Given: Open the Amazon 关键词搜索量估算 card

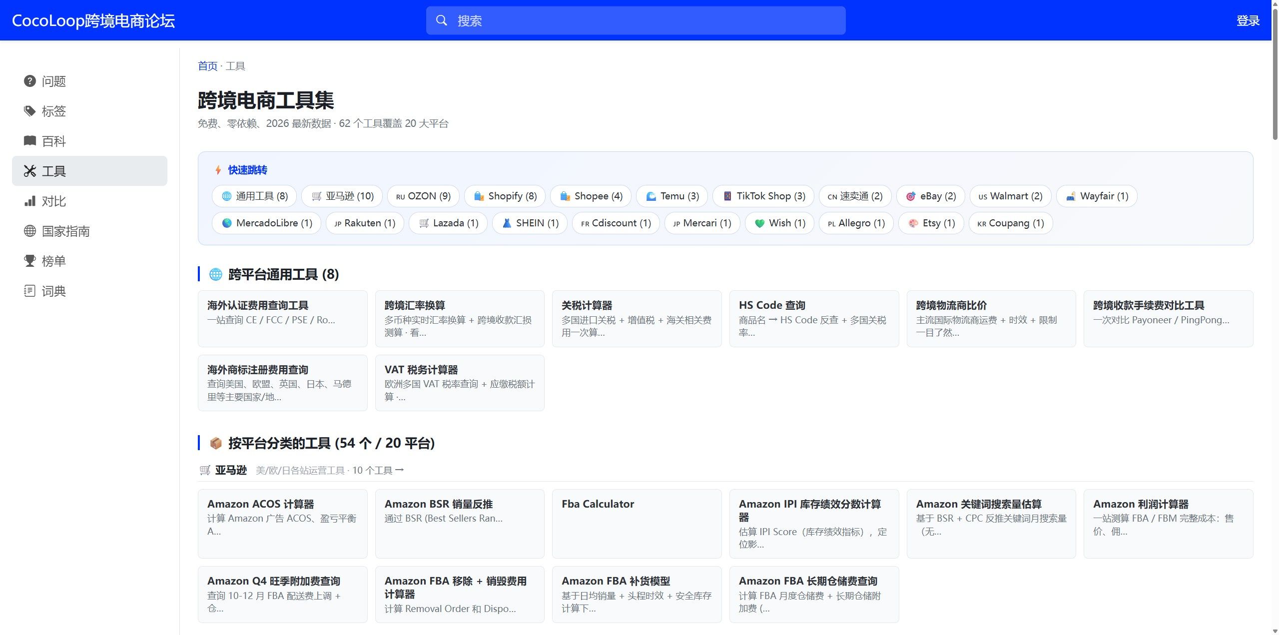Looking at the screenshot, I should coord(991,524).
